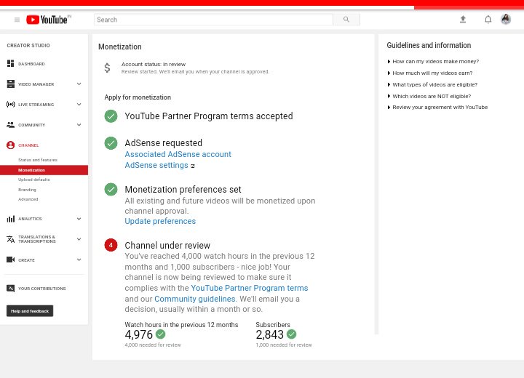Open the notifications bell
The height and width of the screenshot is (378, 524).
pyautogui.click(x=488, y=20)
